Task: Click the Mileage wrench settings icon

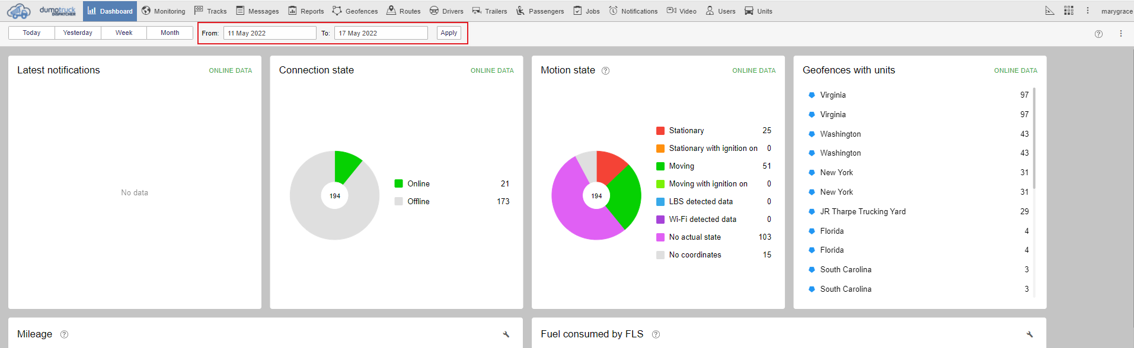Action: tap(506, 334)
